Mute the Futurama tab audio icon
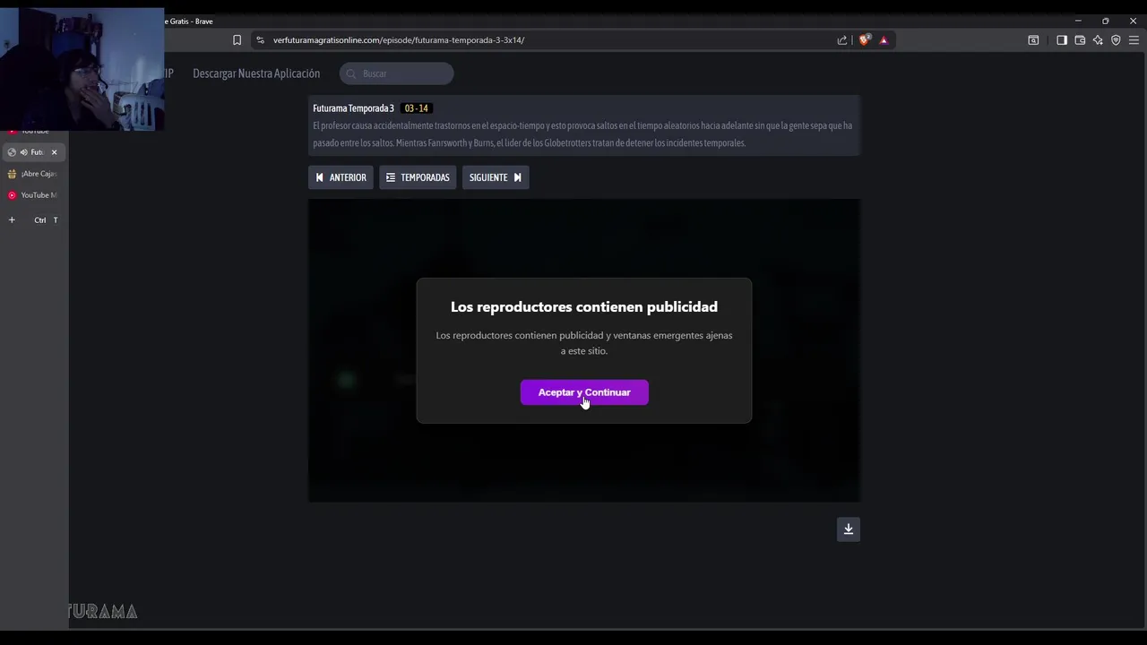The image size is (1147, 645). point(23,152)
